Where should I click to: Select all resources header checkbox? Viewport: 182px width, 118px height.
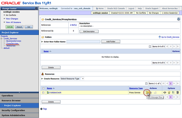click(43, 88)
